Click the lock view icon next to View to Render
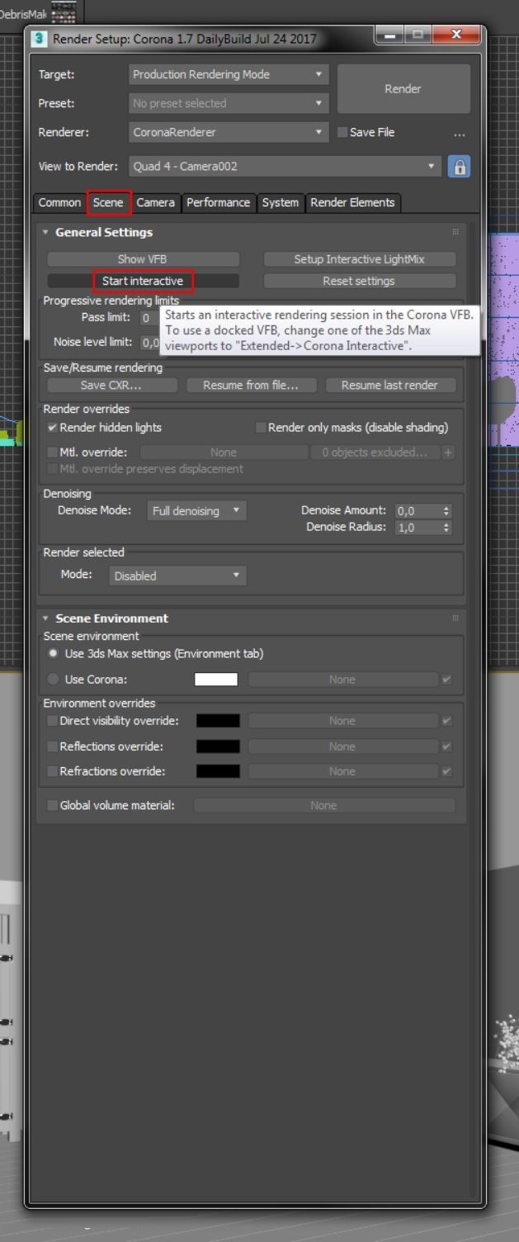Viewport: 519px width, 1242px height. coord(460,166)
